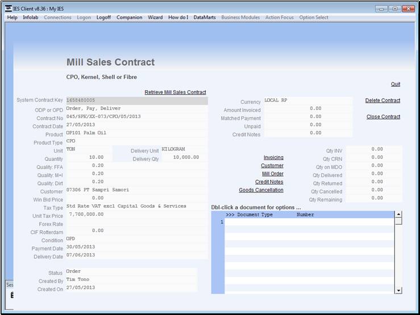
Task: Select the Logoff menu item
Action: pos(103,18)
